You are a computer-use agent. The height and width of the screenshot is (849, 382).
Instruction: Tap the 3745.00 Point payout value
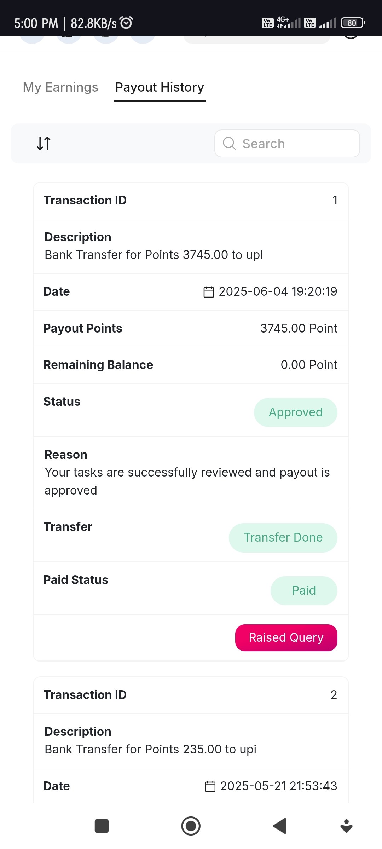click(299, 328)
